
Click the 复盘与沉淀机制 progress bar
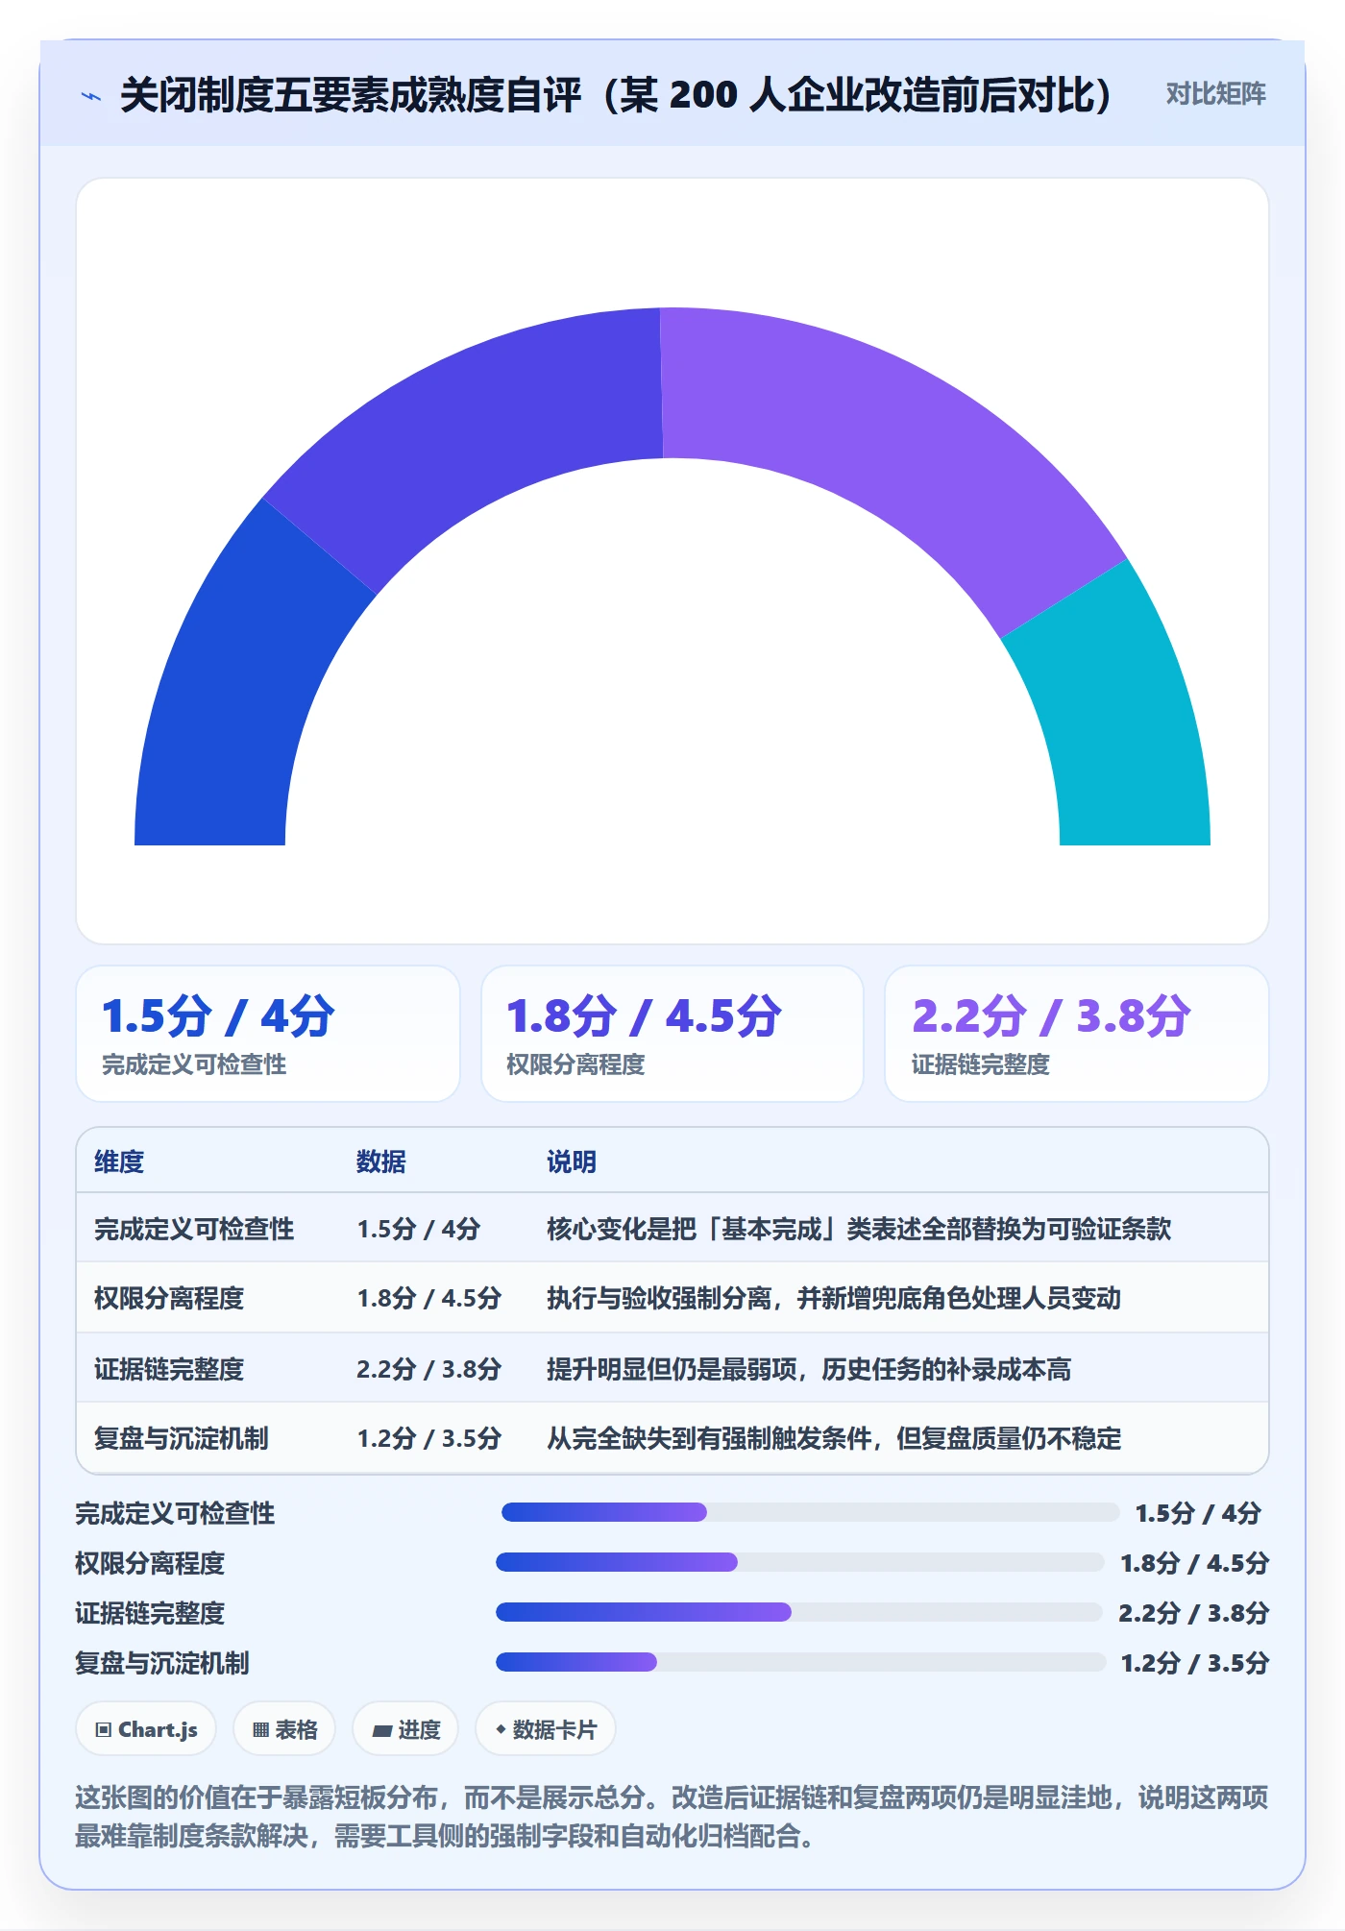coord(801,1662)
